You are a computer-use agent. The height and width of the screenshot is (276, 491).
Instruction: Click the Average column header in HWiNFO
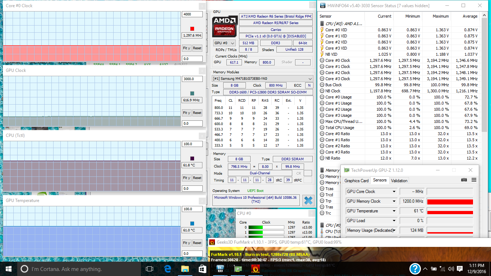pyautogui.click(x=465, y=16)
